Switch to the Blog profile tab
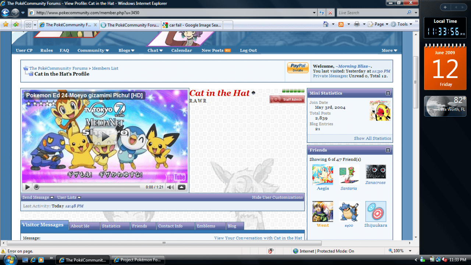 [235, 226]
